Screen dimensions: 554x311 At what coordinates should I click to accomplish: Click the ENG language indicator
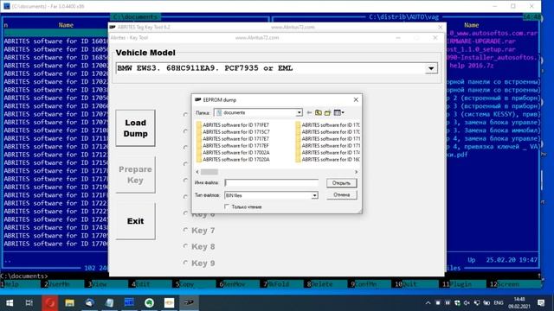tap(499, 303)
